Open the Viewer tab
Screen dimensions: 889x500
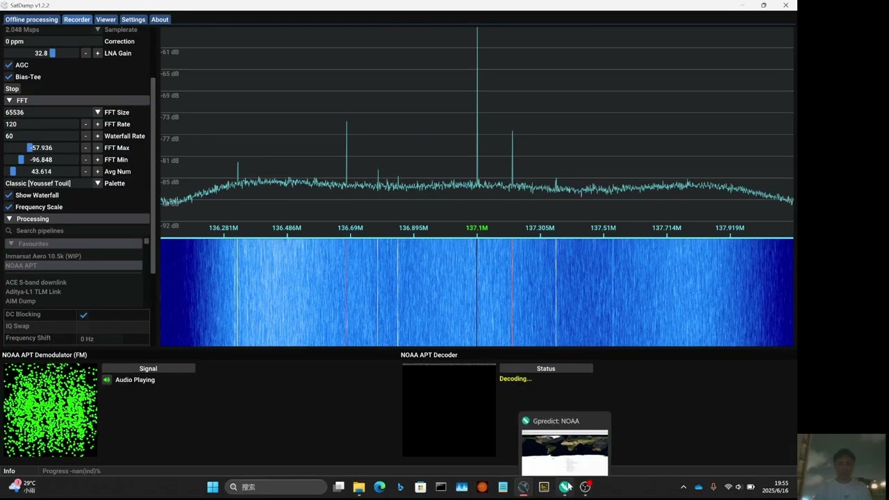tap(106, 19)
